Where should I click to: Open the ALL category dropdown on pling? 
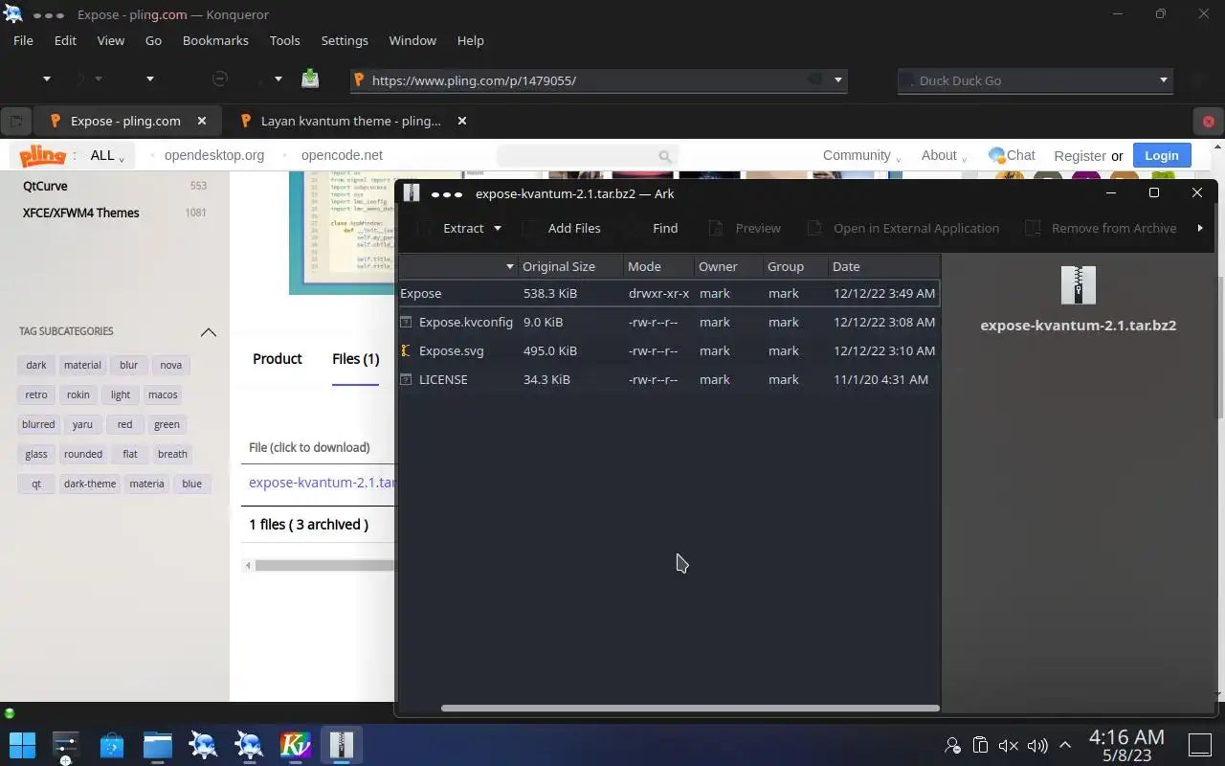[107, 155]
